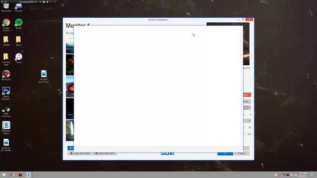
Task: Click the Cancel button
Action: tap(242, 153)
